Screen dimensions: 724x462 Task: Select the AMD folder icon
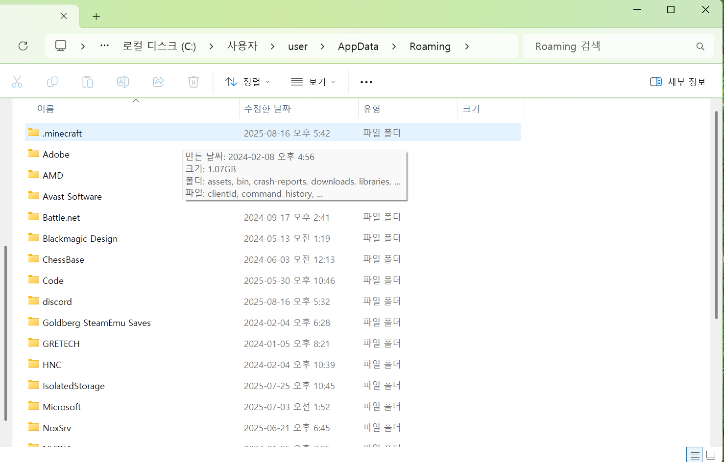click(34, 174)
